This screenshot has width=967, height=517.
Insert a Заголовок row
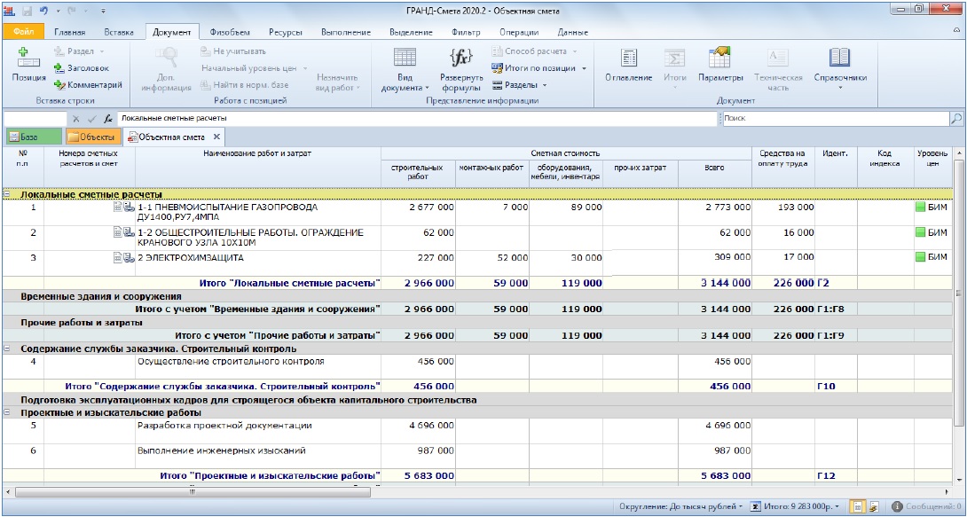pyautogui.click(x=81, y=68)
